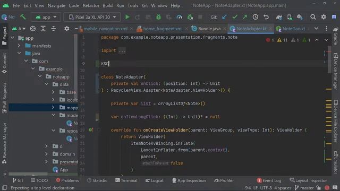
Task: Open the App Inspection tool window
Action: click(189, 180)
